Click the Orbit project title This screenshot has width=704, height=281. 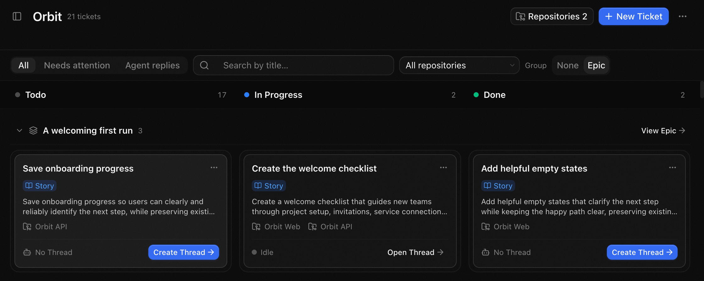click(x=47, y=16)
